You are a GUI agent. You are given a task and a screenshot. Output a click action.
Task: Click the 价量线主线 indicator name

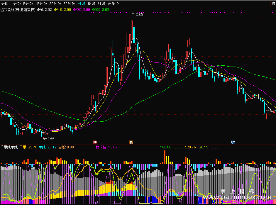click(9, 147)
